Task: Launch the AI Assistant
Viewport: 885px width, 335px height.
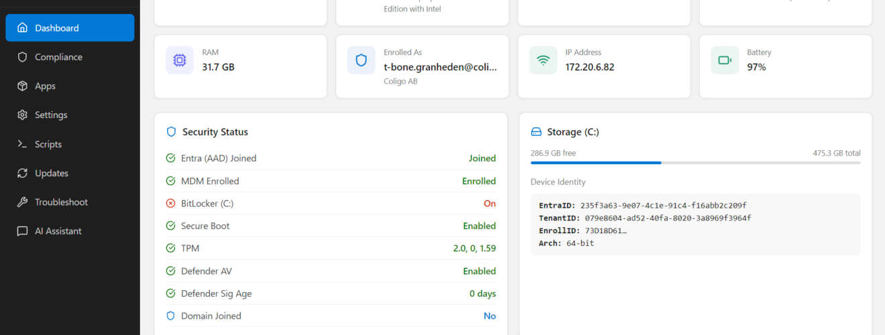Action: point(58,231)
